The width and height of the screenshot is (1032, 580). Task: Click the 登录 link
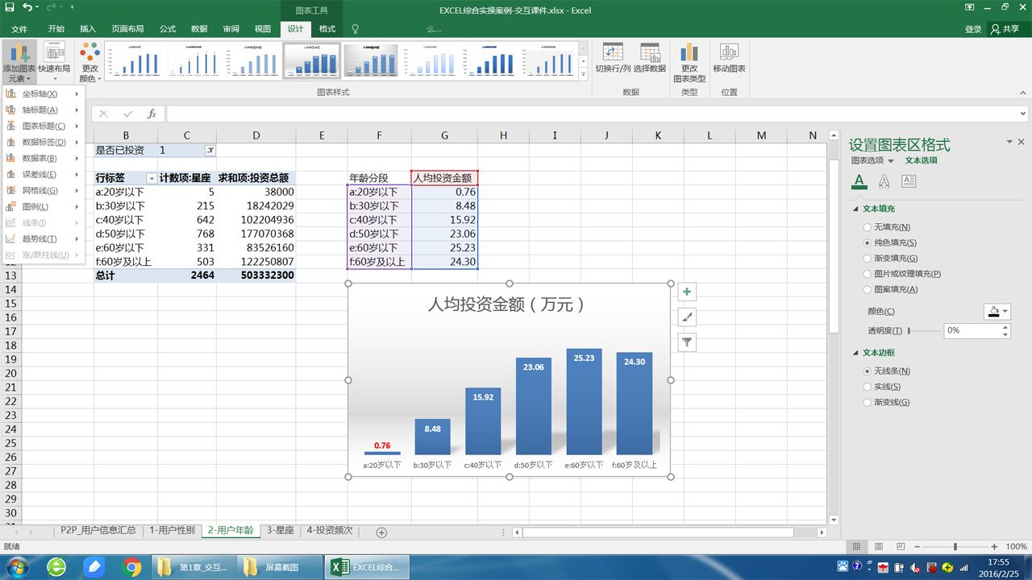coord(973,29)
